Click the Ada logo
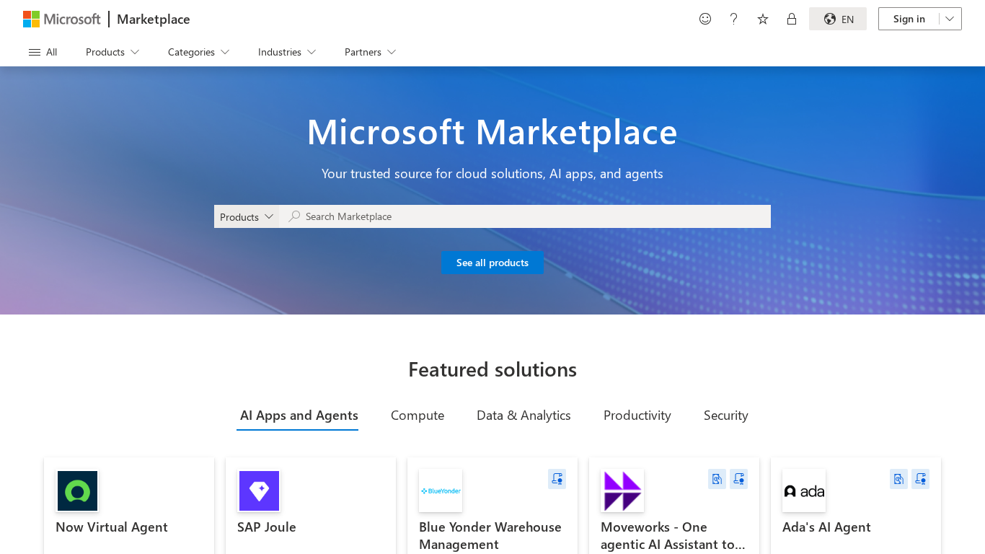This screenshot has width=985, height=554. click(804, 491)
